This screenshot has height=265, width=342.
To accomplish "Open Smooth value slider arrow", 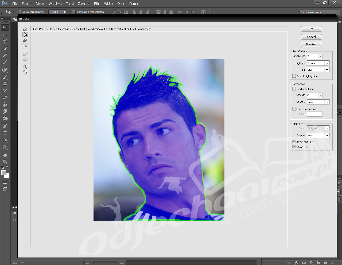I will click(320, 95).
